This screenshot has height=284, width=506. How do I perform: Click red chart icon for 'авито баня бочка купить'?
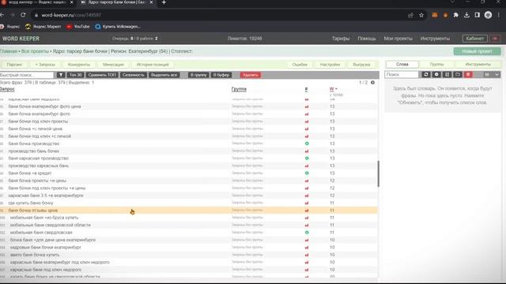click(307, 255)
